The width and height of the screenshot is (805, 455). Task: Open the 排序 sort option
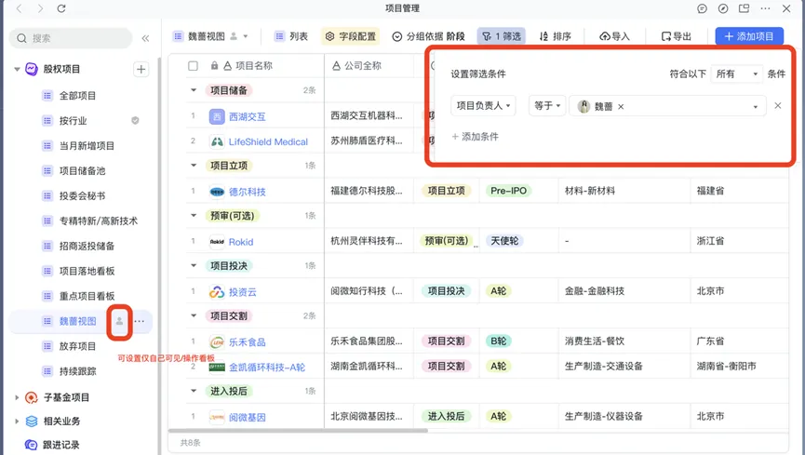(x=555, y=36)
